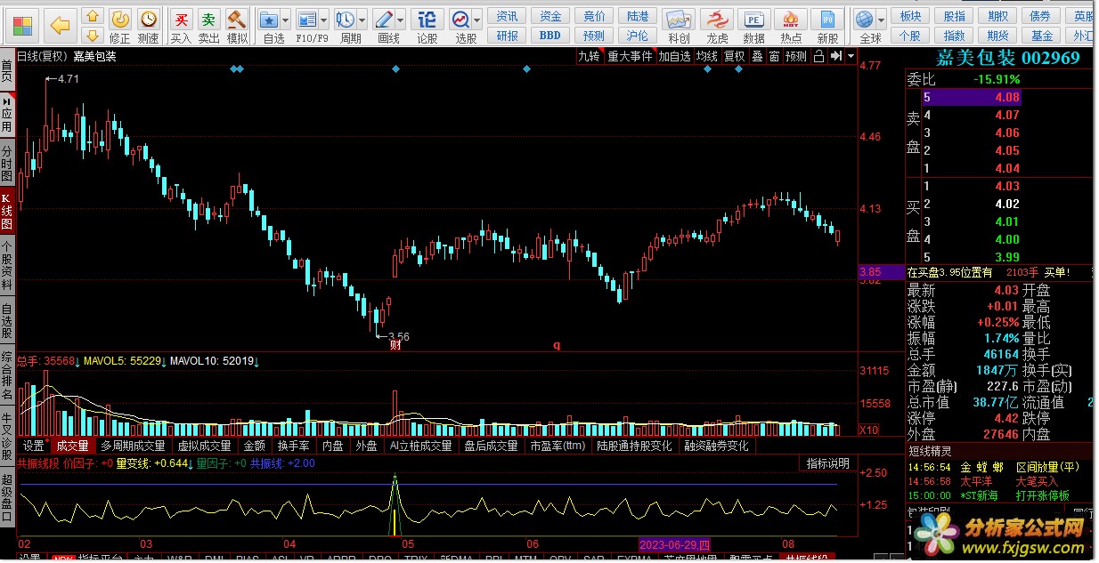This screenshot has width=1099, height=563.
Task: Open the 指标说明 indicator description
Action: [827, 463]
